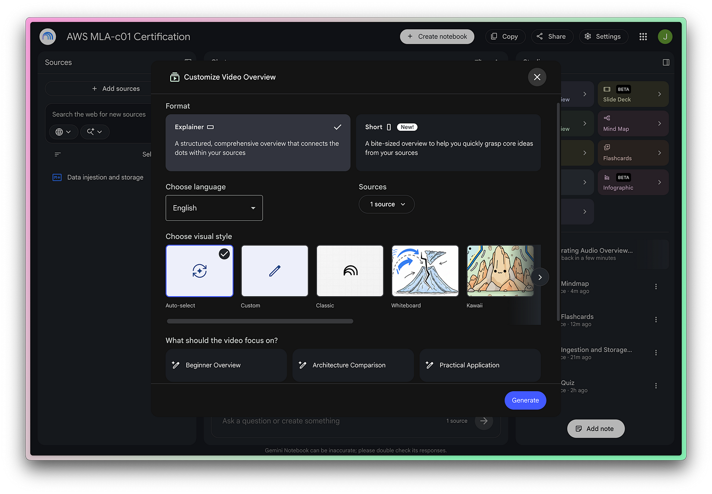Choose the Classic visual style

pyautogui.click(x=350, y=271)
